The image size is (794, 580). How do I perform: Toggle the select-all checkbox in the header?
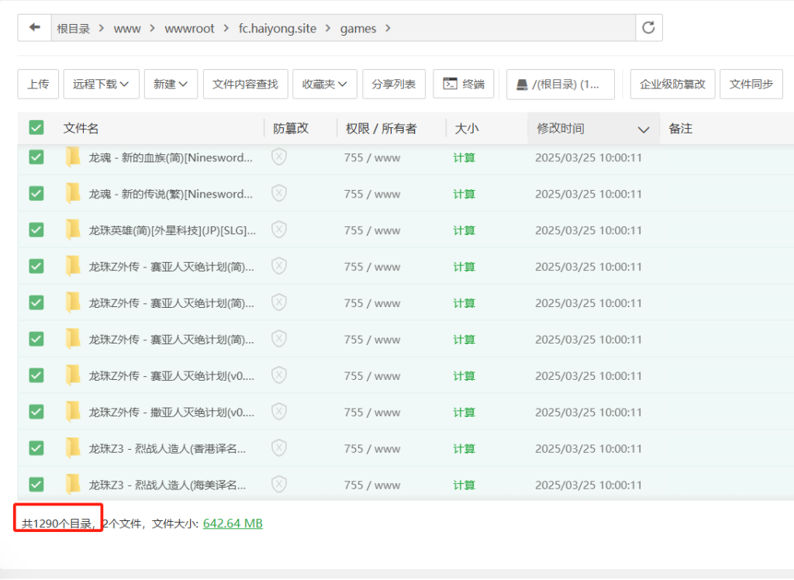coord(36,127)
